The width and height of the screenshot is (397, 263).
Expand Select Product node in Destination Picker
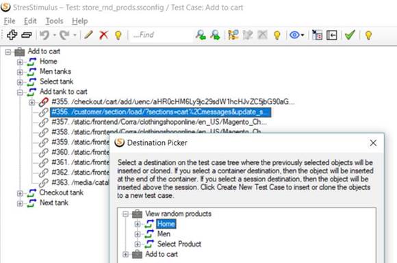point(138,245)
